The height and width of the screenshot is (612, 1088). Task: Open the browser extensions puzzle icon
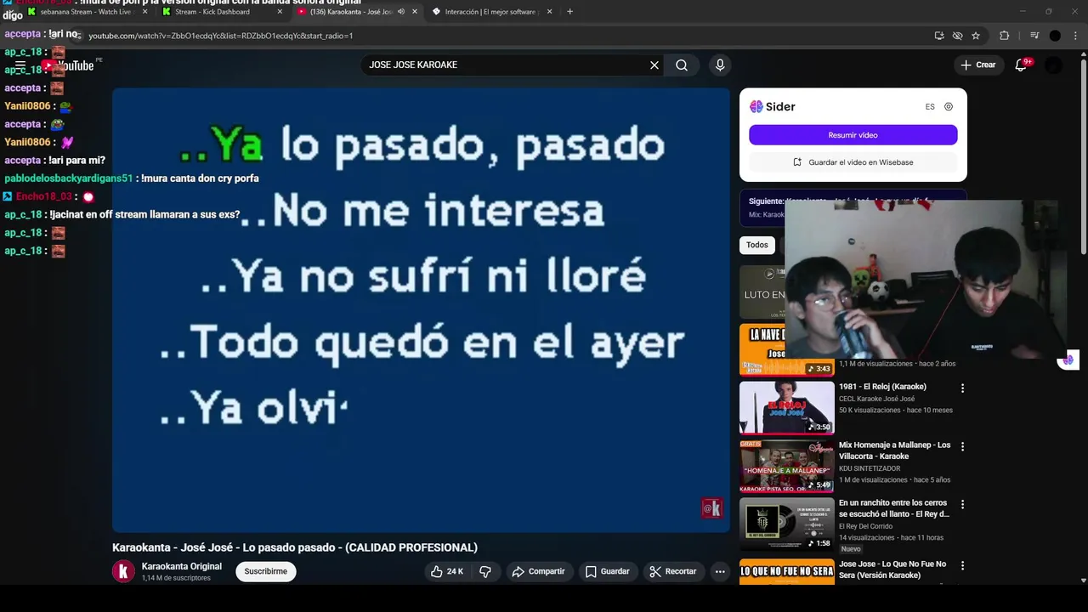click(1005, 36)
